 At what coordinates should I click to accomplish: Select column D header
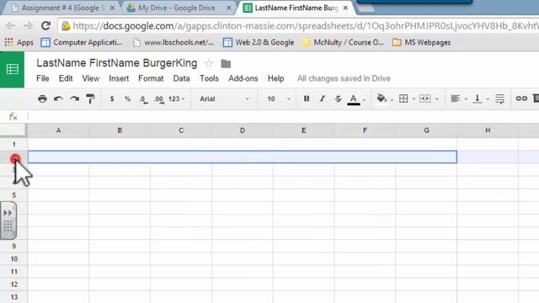tap(243, 130)
